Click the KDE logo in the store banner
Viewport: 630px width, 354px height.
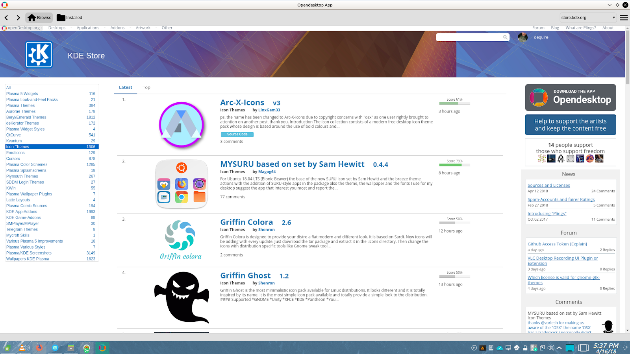[39, 55]
